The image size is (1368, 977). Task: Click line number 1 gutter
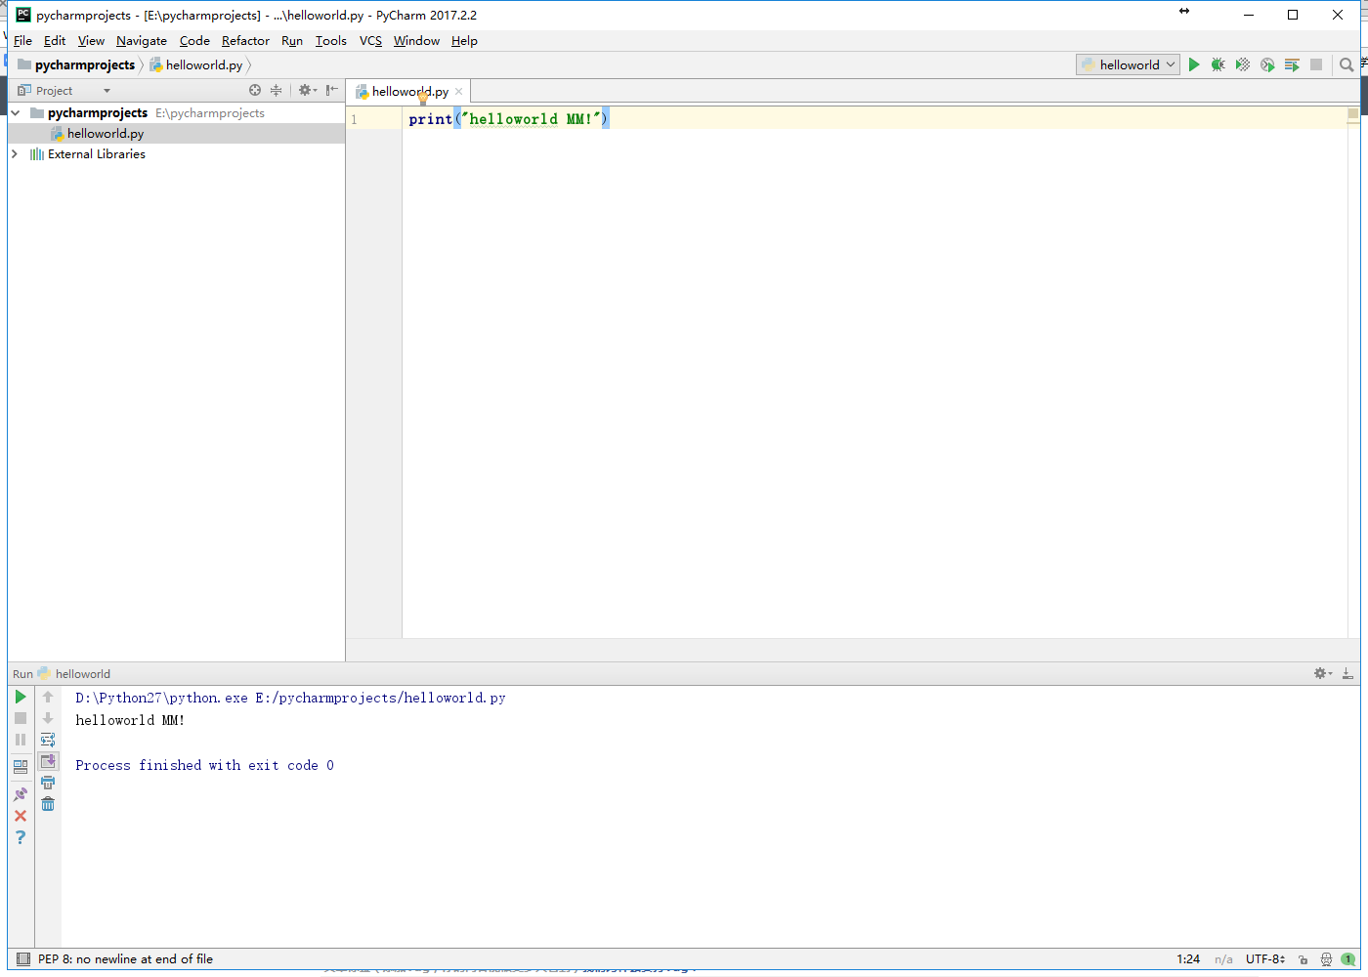point(355,119)
